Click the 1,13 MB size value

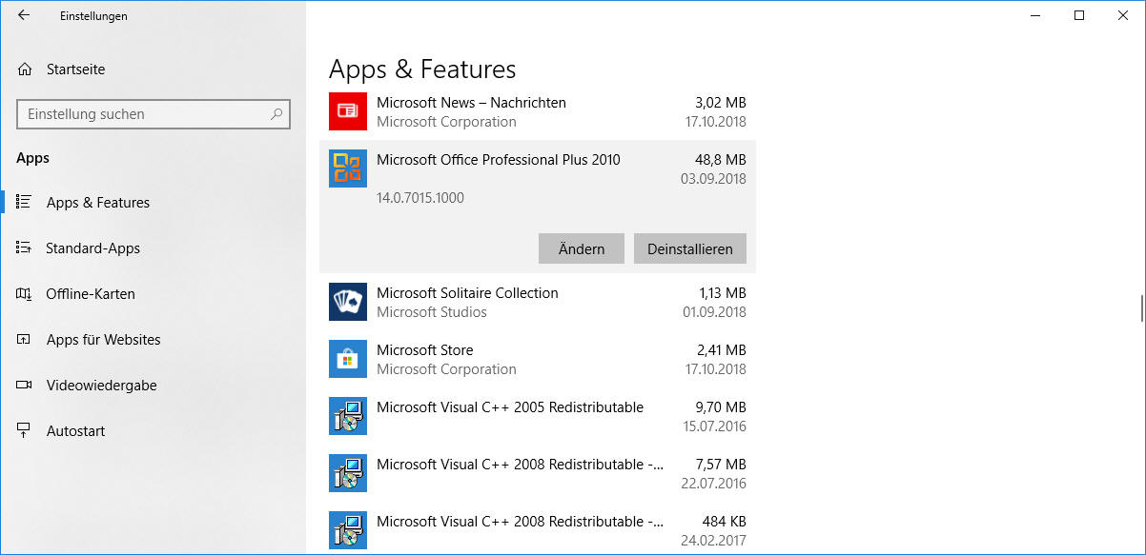[721, 293]
